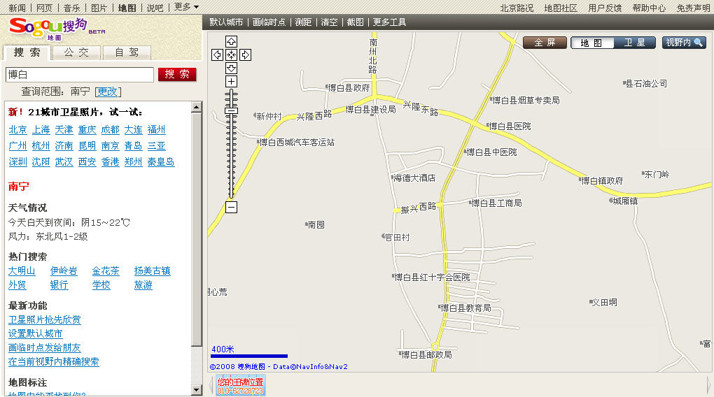Open 卫星照片抢先欣赏 link
Viewport: 714px width, 397px height.
coord(45,319)
